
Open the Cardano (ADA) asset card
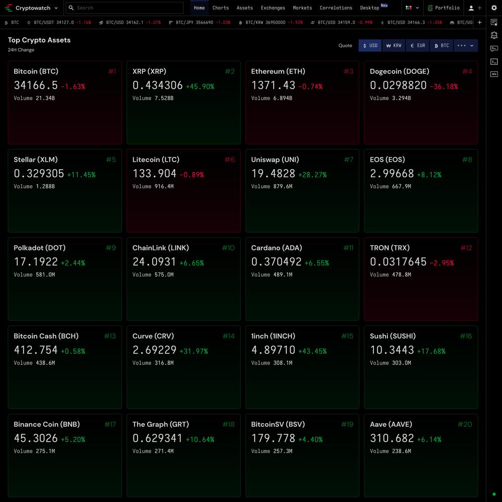click(302, 279)
